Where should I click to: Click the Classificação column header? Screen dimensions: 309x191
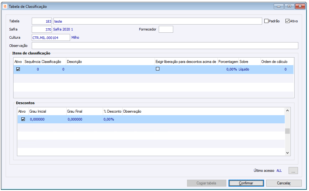click(x=53, y=62)
